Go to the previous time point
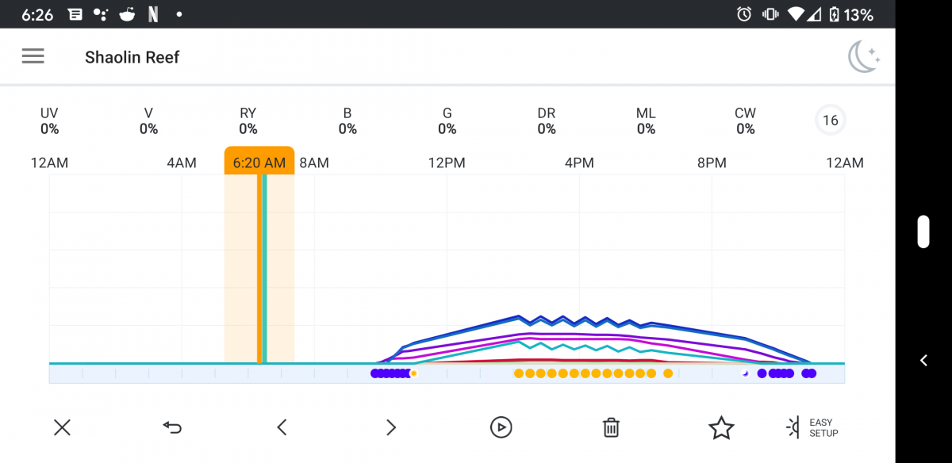The image size is (952, 463). pyautogui.click(x=282, y=428)
